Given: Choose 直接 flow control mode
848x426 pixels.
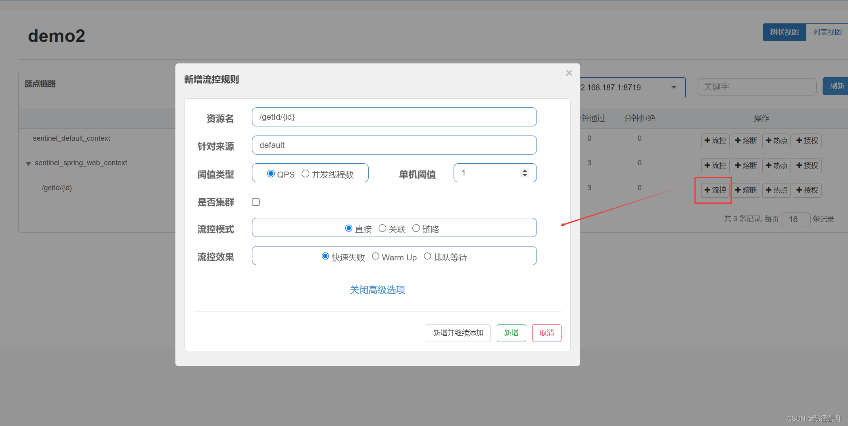Looking at the screenshot, I should coord(349,228).
